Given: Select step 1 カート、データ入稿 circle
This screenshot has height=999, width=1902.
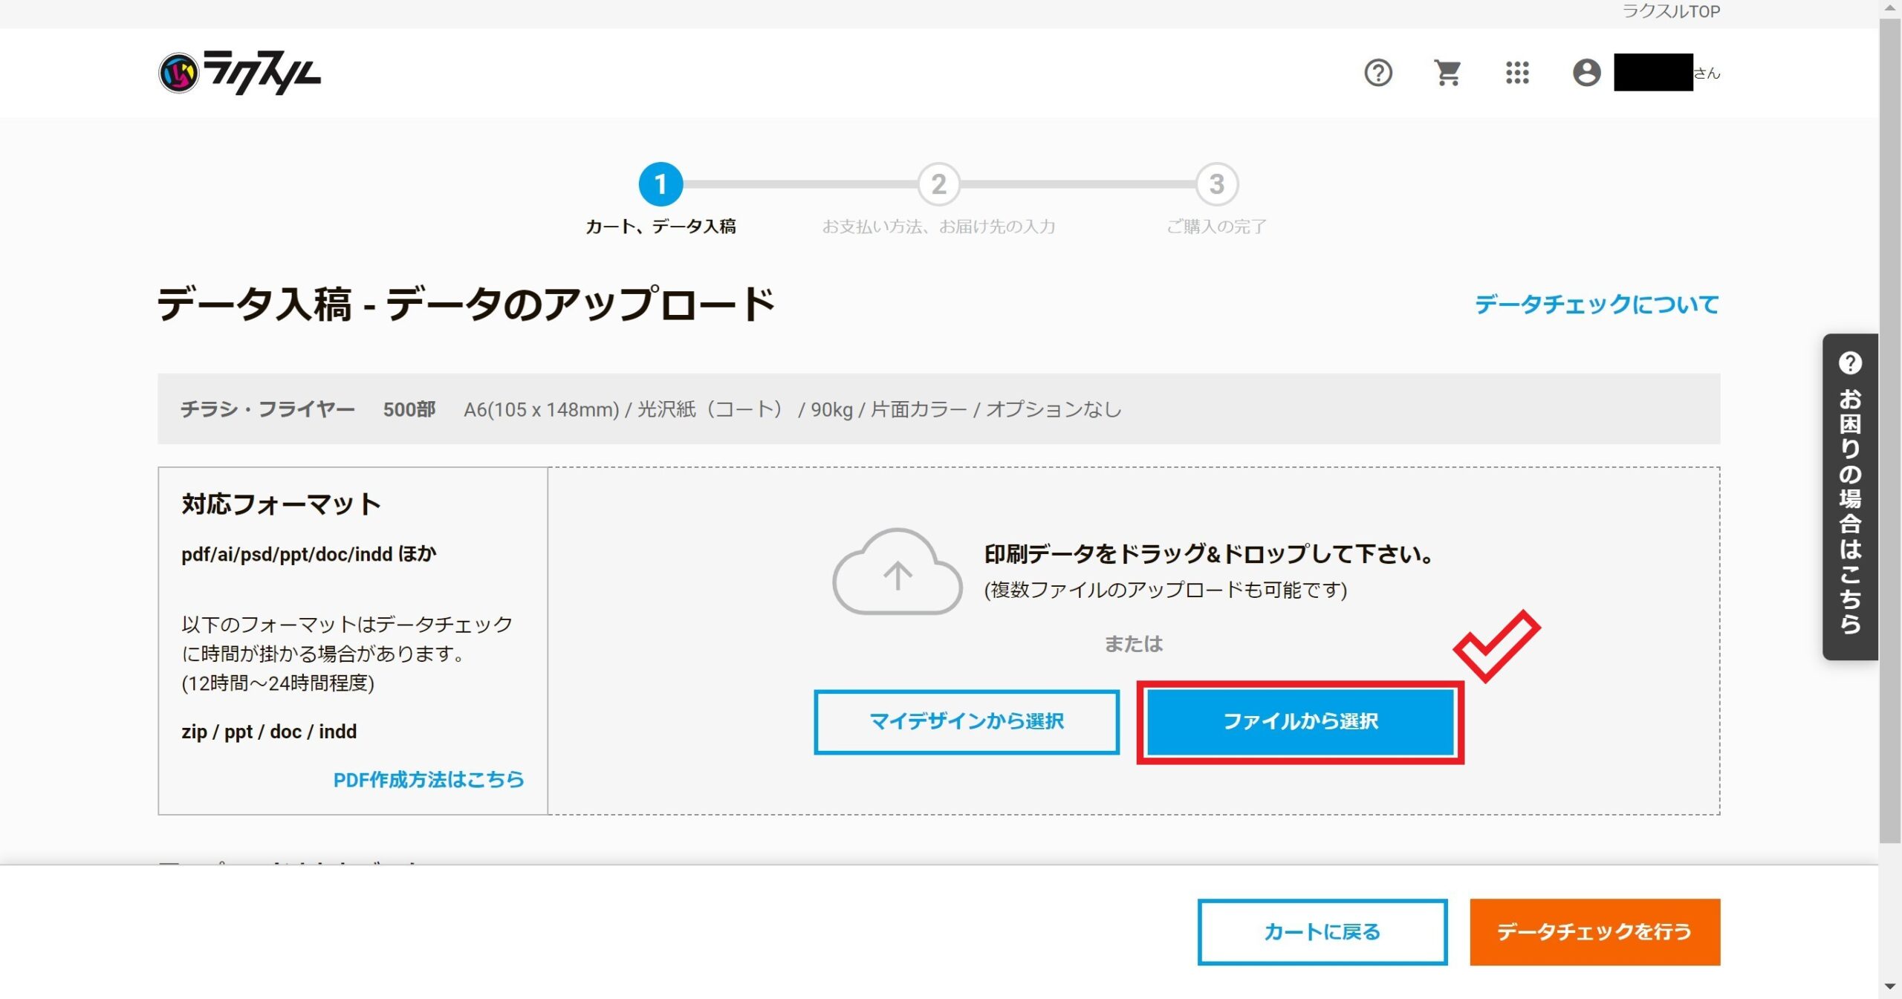Looking at the screenshot, I should pyautogui.click(x=660, y=184).
